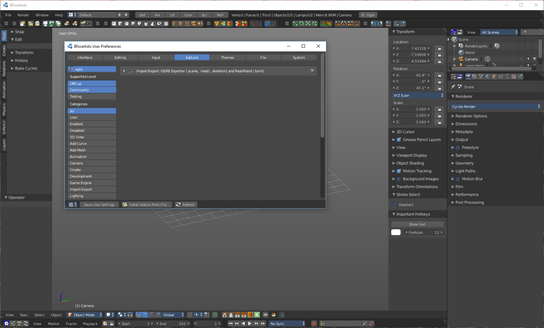This screenshot has height=328, width=544.
Task: Disable the OGRE Exporter add-on checkbox
Action: (x=131, y=71)
